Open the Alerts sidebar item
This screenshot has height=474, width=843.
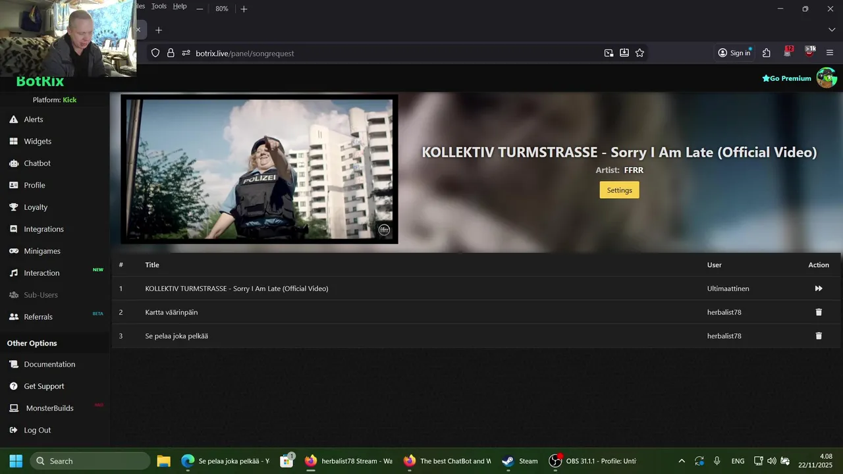coord(34,119)
